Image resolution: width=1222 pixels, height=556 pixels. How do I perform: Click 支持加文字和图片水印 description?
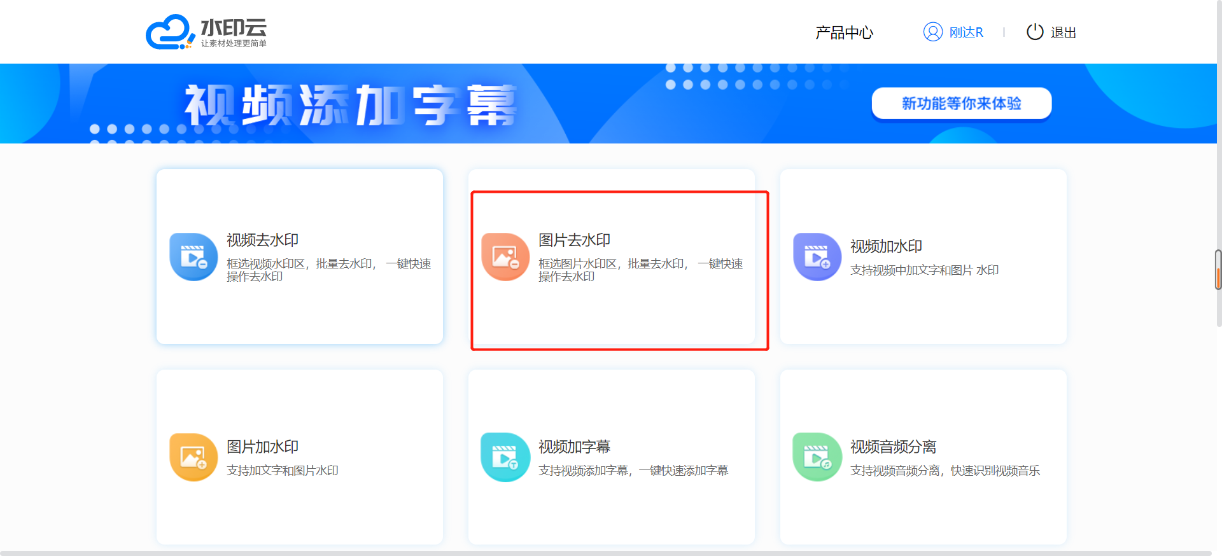point(283,471)
